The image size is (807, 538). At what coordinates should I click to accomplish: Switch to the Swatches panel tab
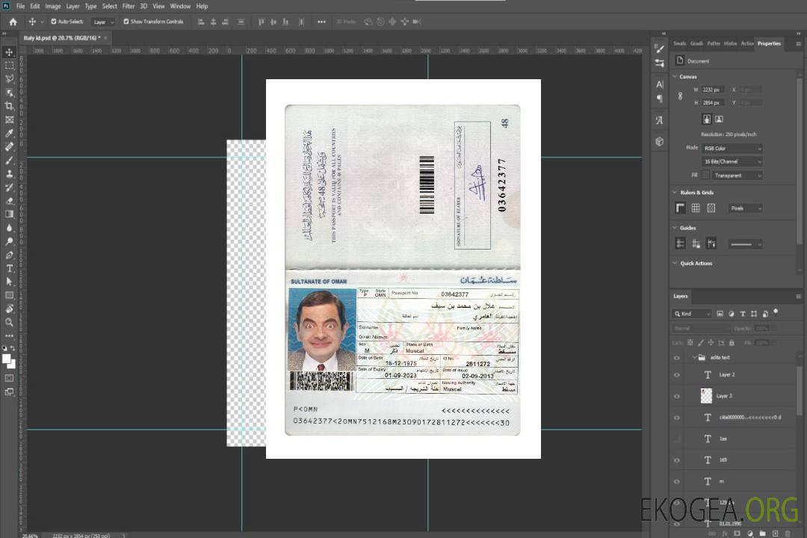click(679, 44)
